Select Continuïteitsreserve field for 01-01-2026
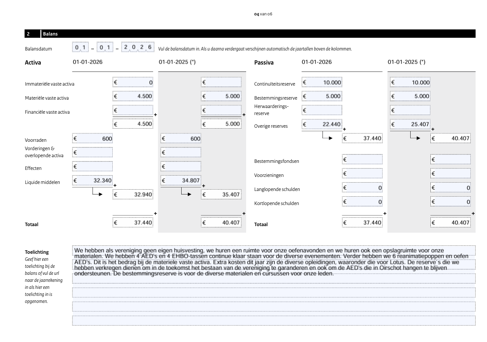 tap(322, 82)
